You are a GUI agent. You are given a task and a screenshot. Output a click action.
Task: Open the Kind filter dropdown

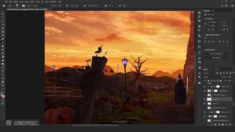(209, 73)
